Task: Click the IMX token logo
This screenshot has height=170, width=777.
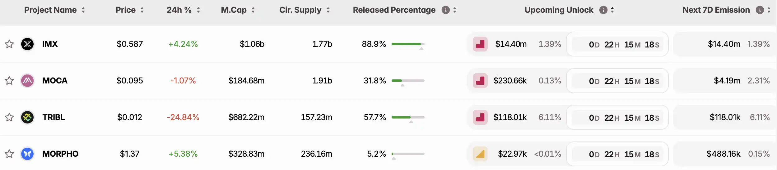Action: [x=27, y=44]
